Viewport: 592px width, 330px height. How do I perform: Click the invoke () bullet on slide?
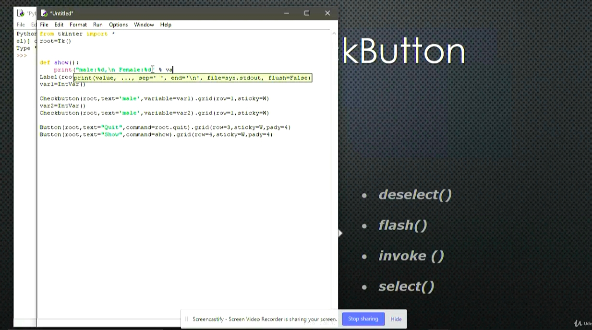pyautogui.click(x=411, y=256)
